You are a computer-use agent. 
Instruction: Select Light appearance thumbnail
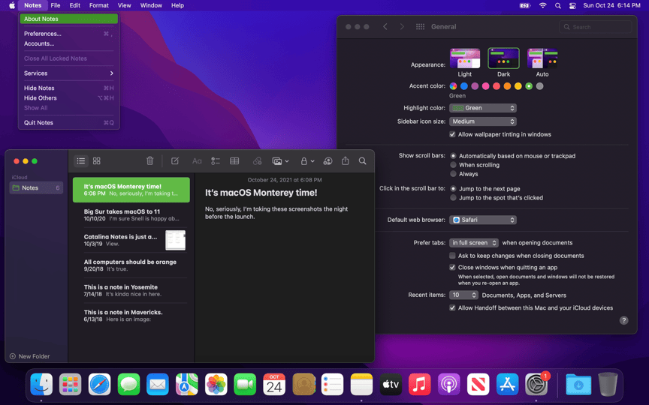pyautogui.click(x=465, y=58)
